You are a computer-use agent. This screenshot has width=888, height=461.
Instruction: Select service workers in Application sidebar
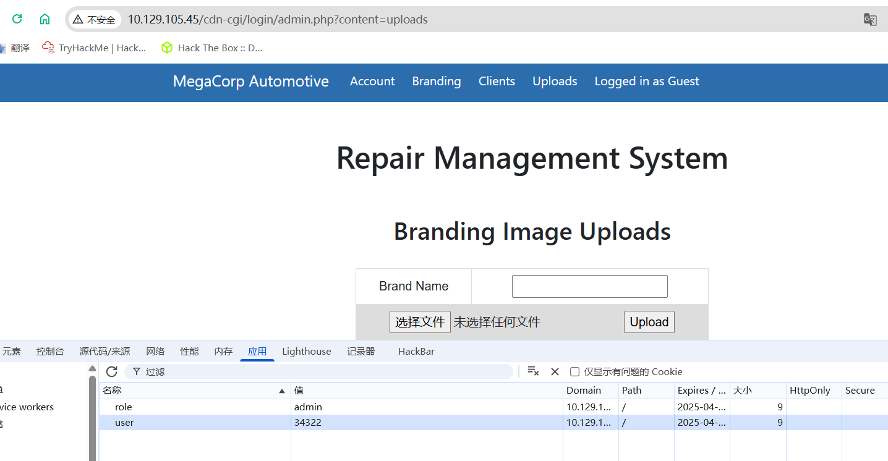(x=27, y=407)
